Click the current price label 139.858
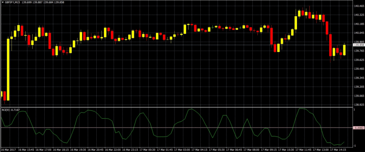The width and height of the screenshot is (365, 152). coord(359,45)
